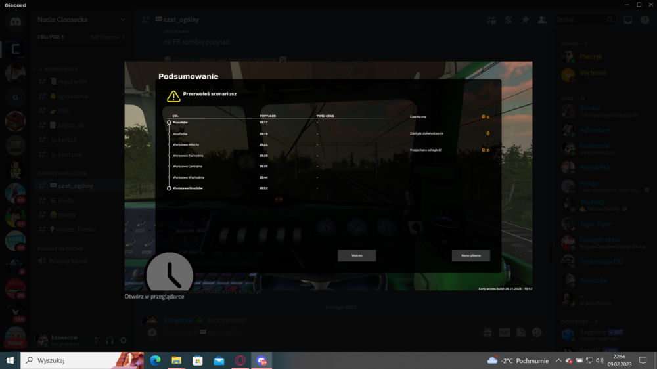The image size is (657, 369).
Task: Toggle the member list visibility
Action: pos(542,20)
